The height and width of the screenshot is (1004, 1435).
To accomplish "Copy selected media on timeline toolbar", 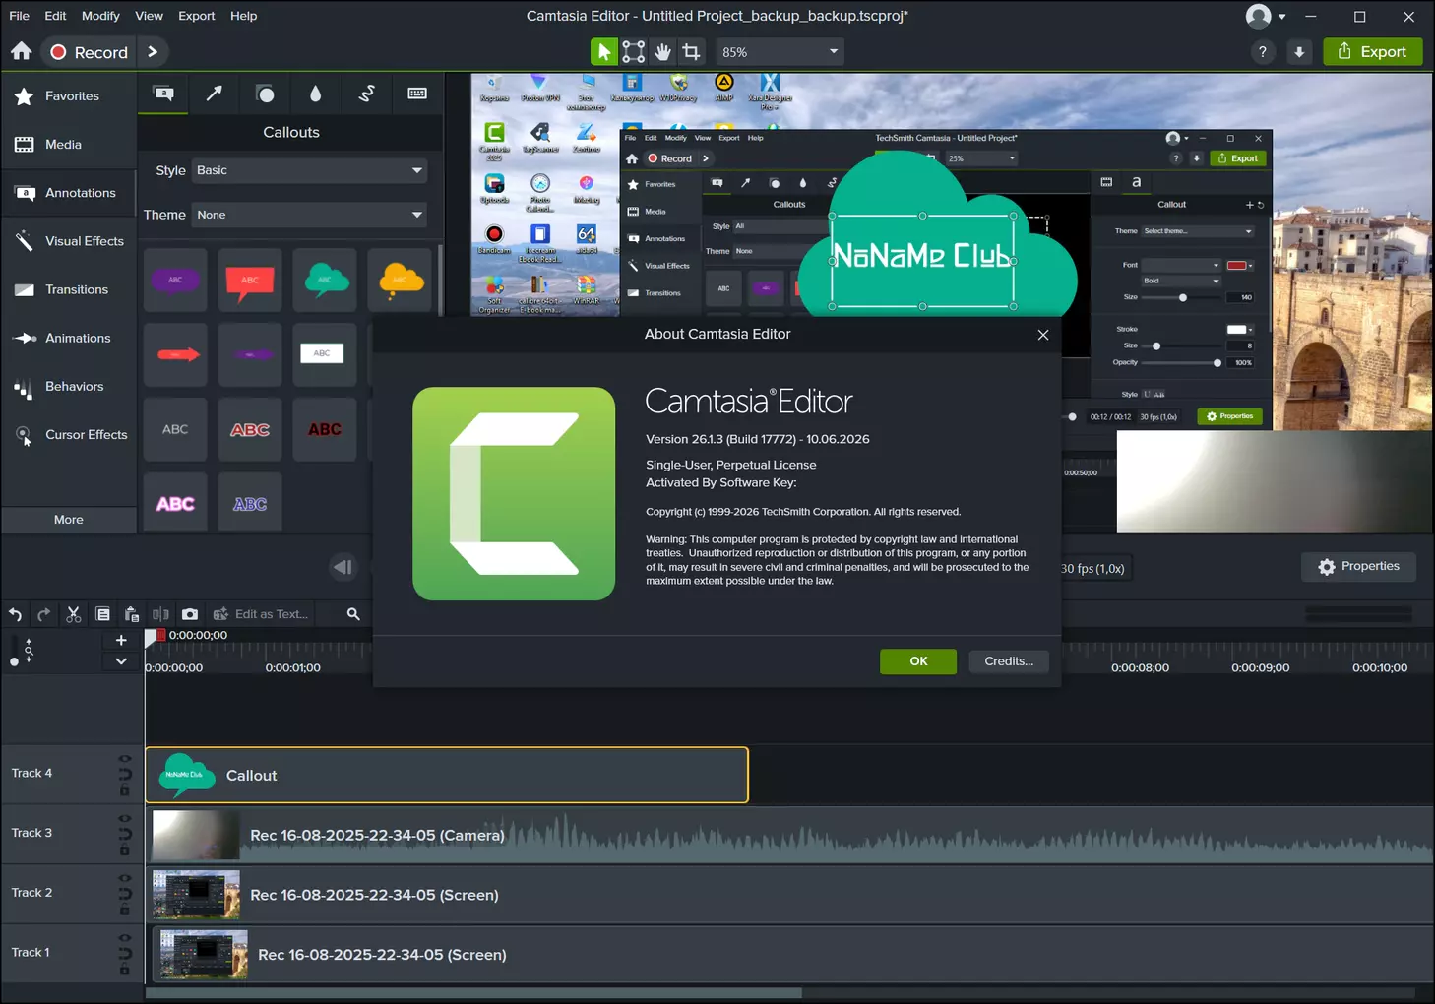I will point(102,614).
